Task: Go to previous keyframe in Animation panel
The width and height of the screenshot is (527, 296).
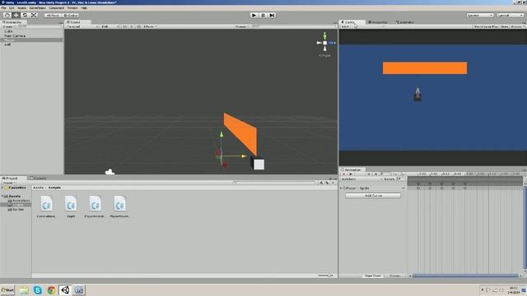Action: [369, 174]
